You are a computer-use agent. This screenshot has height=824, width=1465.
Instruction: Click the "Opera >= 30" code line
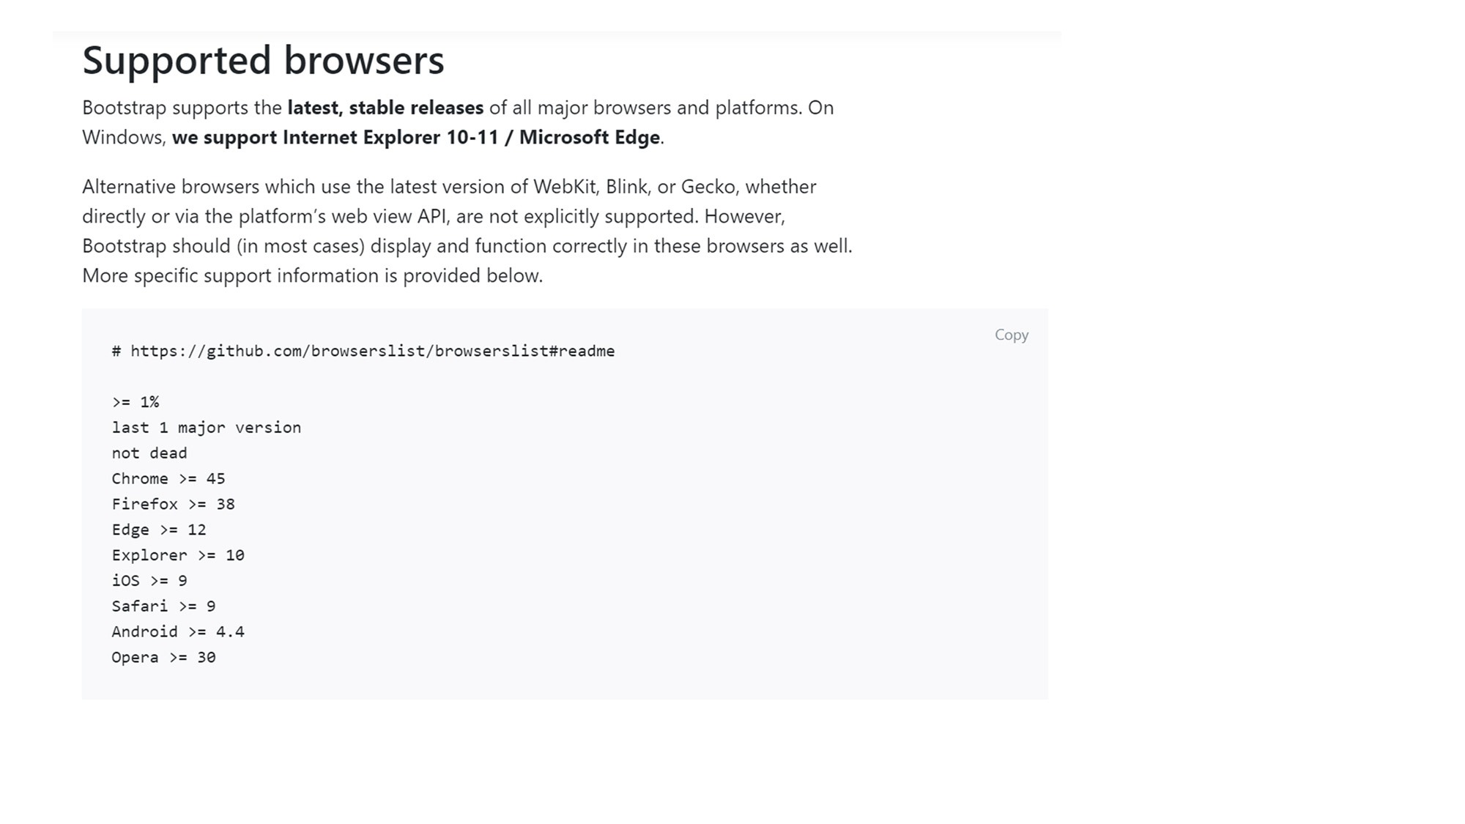pos(163,657)
